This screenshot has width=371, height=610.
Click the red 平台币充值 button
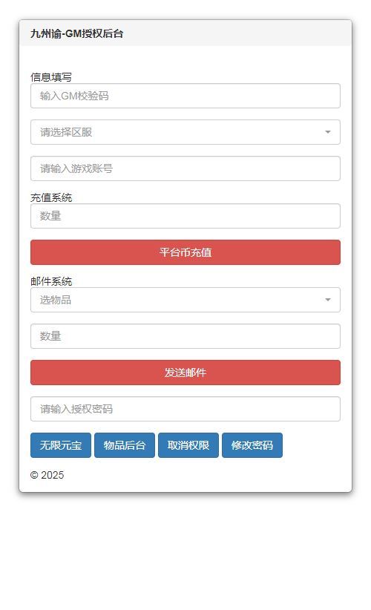coord(185,252)
